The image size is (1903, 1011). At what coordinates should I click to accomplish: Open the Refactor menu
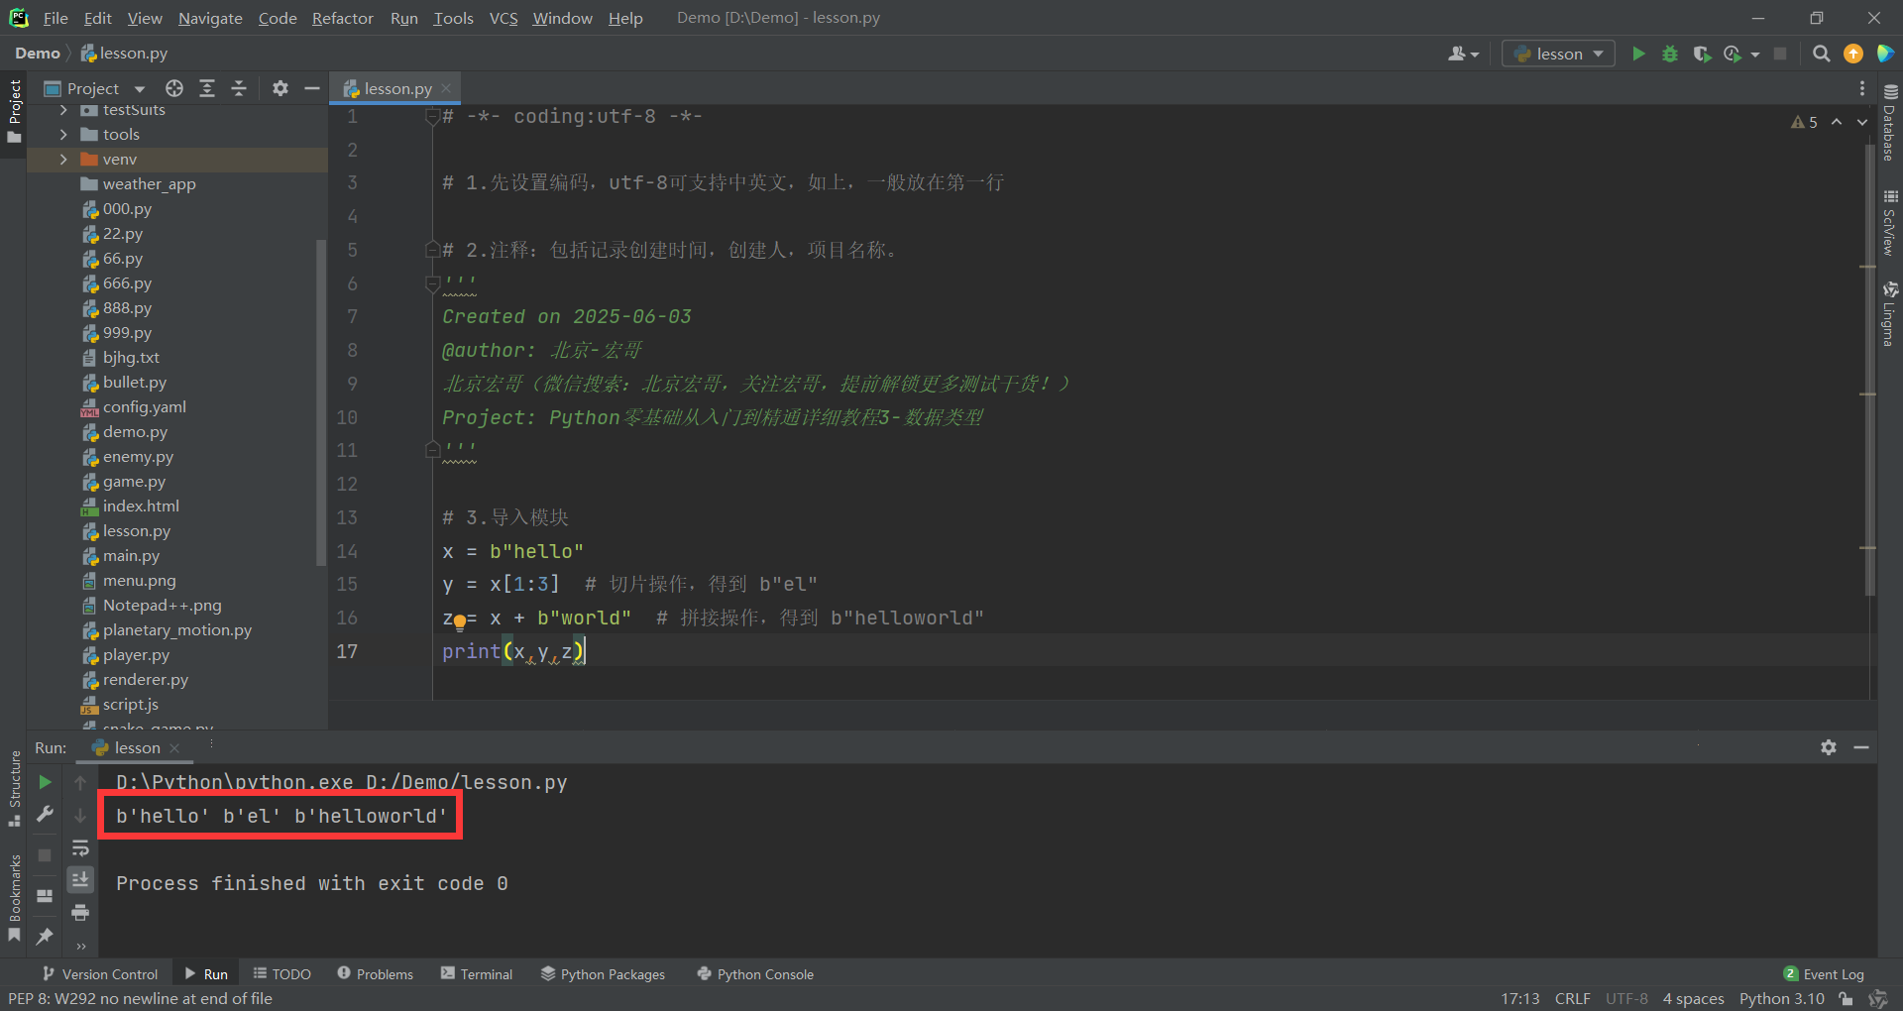point(342,18)
